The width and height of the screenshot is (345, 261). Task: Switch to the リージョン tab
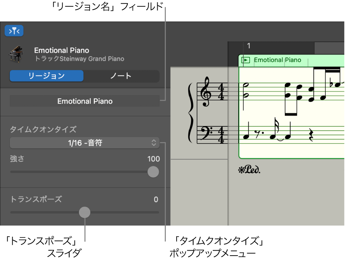[47, 76]
